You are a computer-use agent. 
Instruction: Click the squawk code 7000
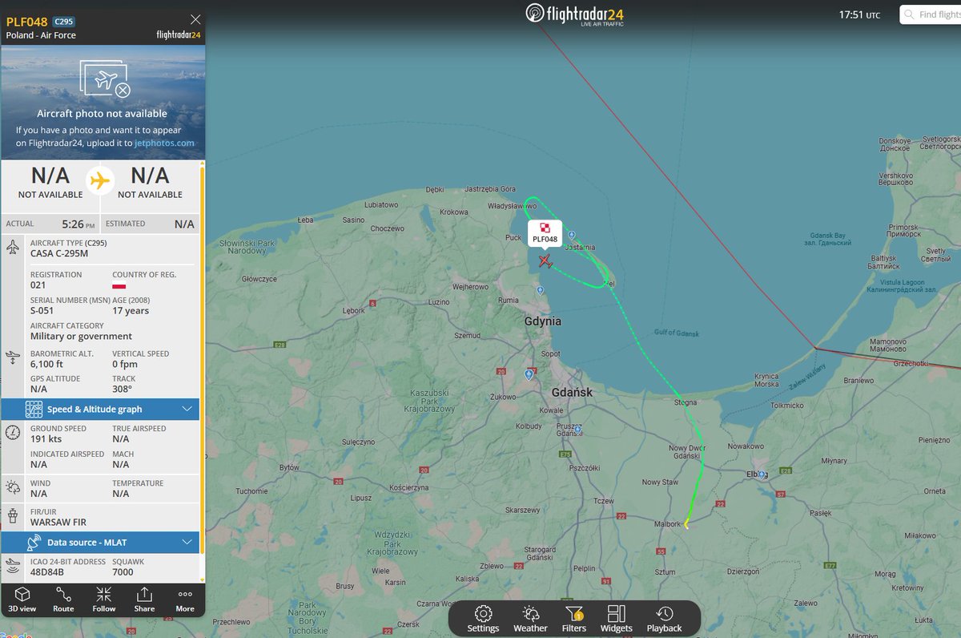pos(123,572)
